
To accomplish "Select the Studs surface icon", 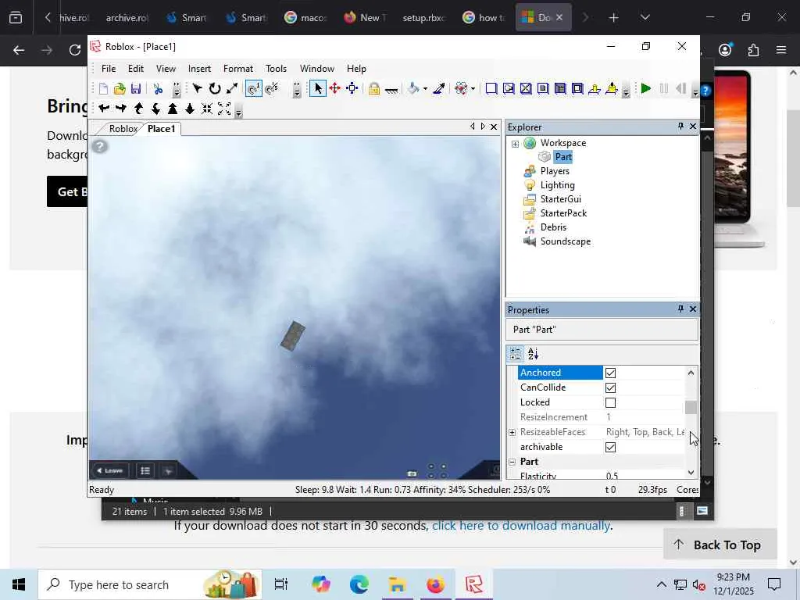I will tap(543, 89).
